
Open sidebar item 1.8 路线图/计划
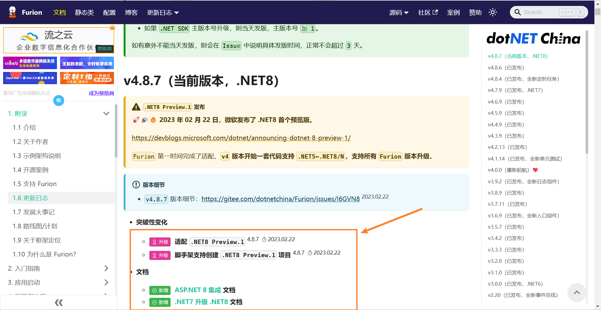[x=35, y=226]
